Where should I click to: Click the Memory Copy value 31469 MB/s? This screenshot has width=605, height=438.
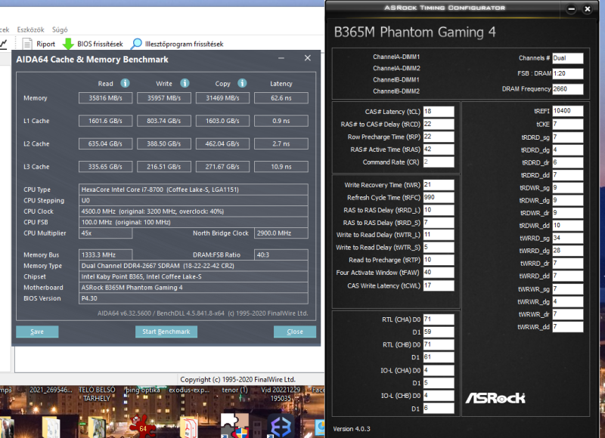point(222,98)
